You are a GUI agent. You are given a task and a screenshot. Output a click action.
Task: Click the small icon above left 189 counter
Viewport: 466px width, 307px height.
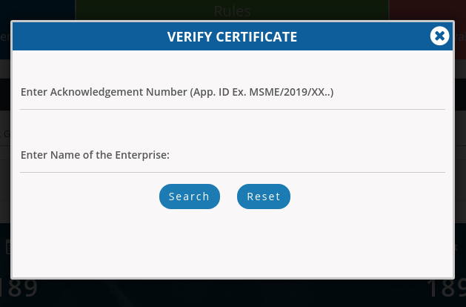(7, 247)
